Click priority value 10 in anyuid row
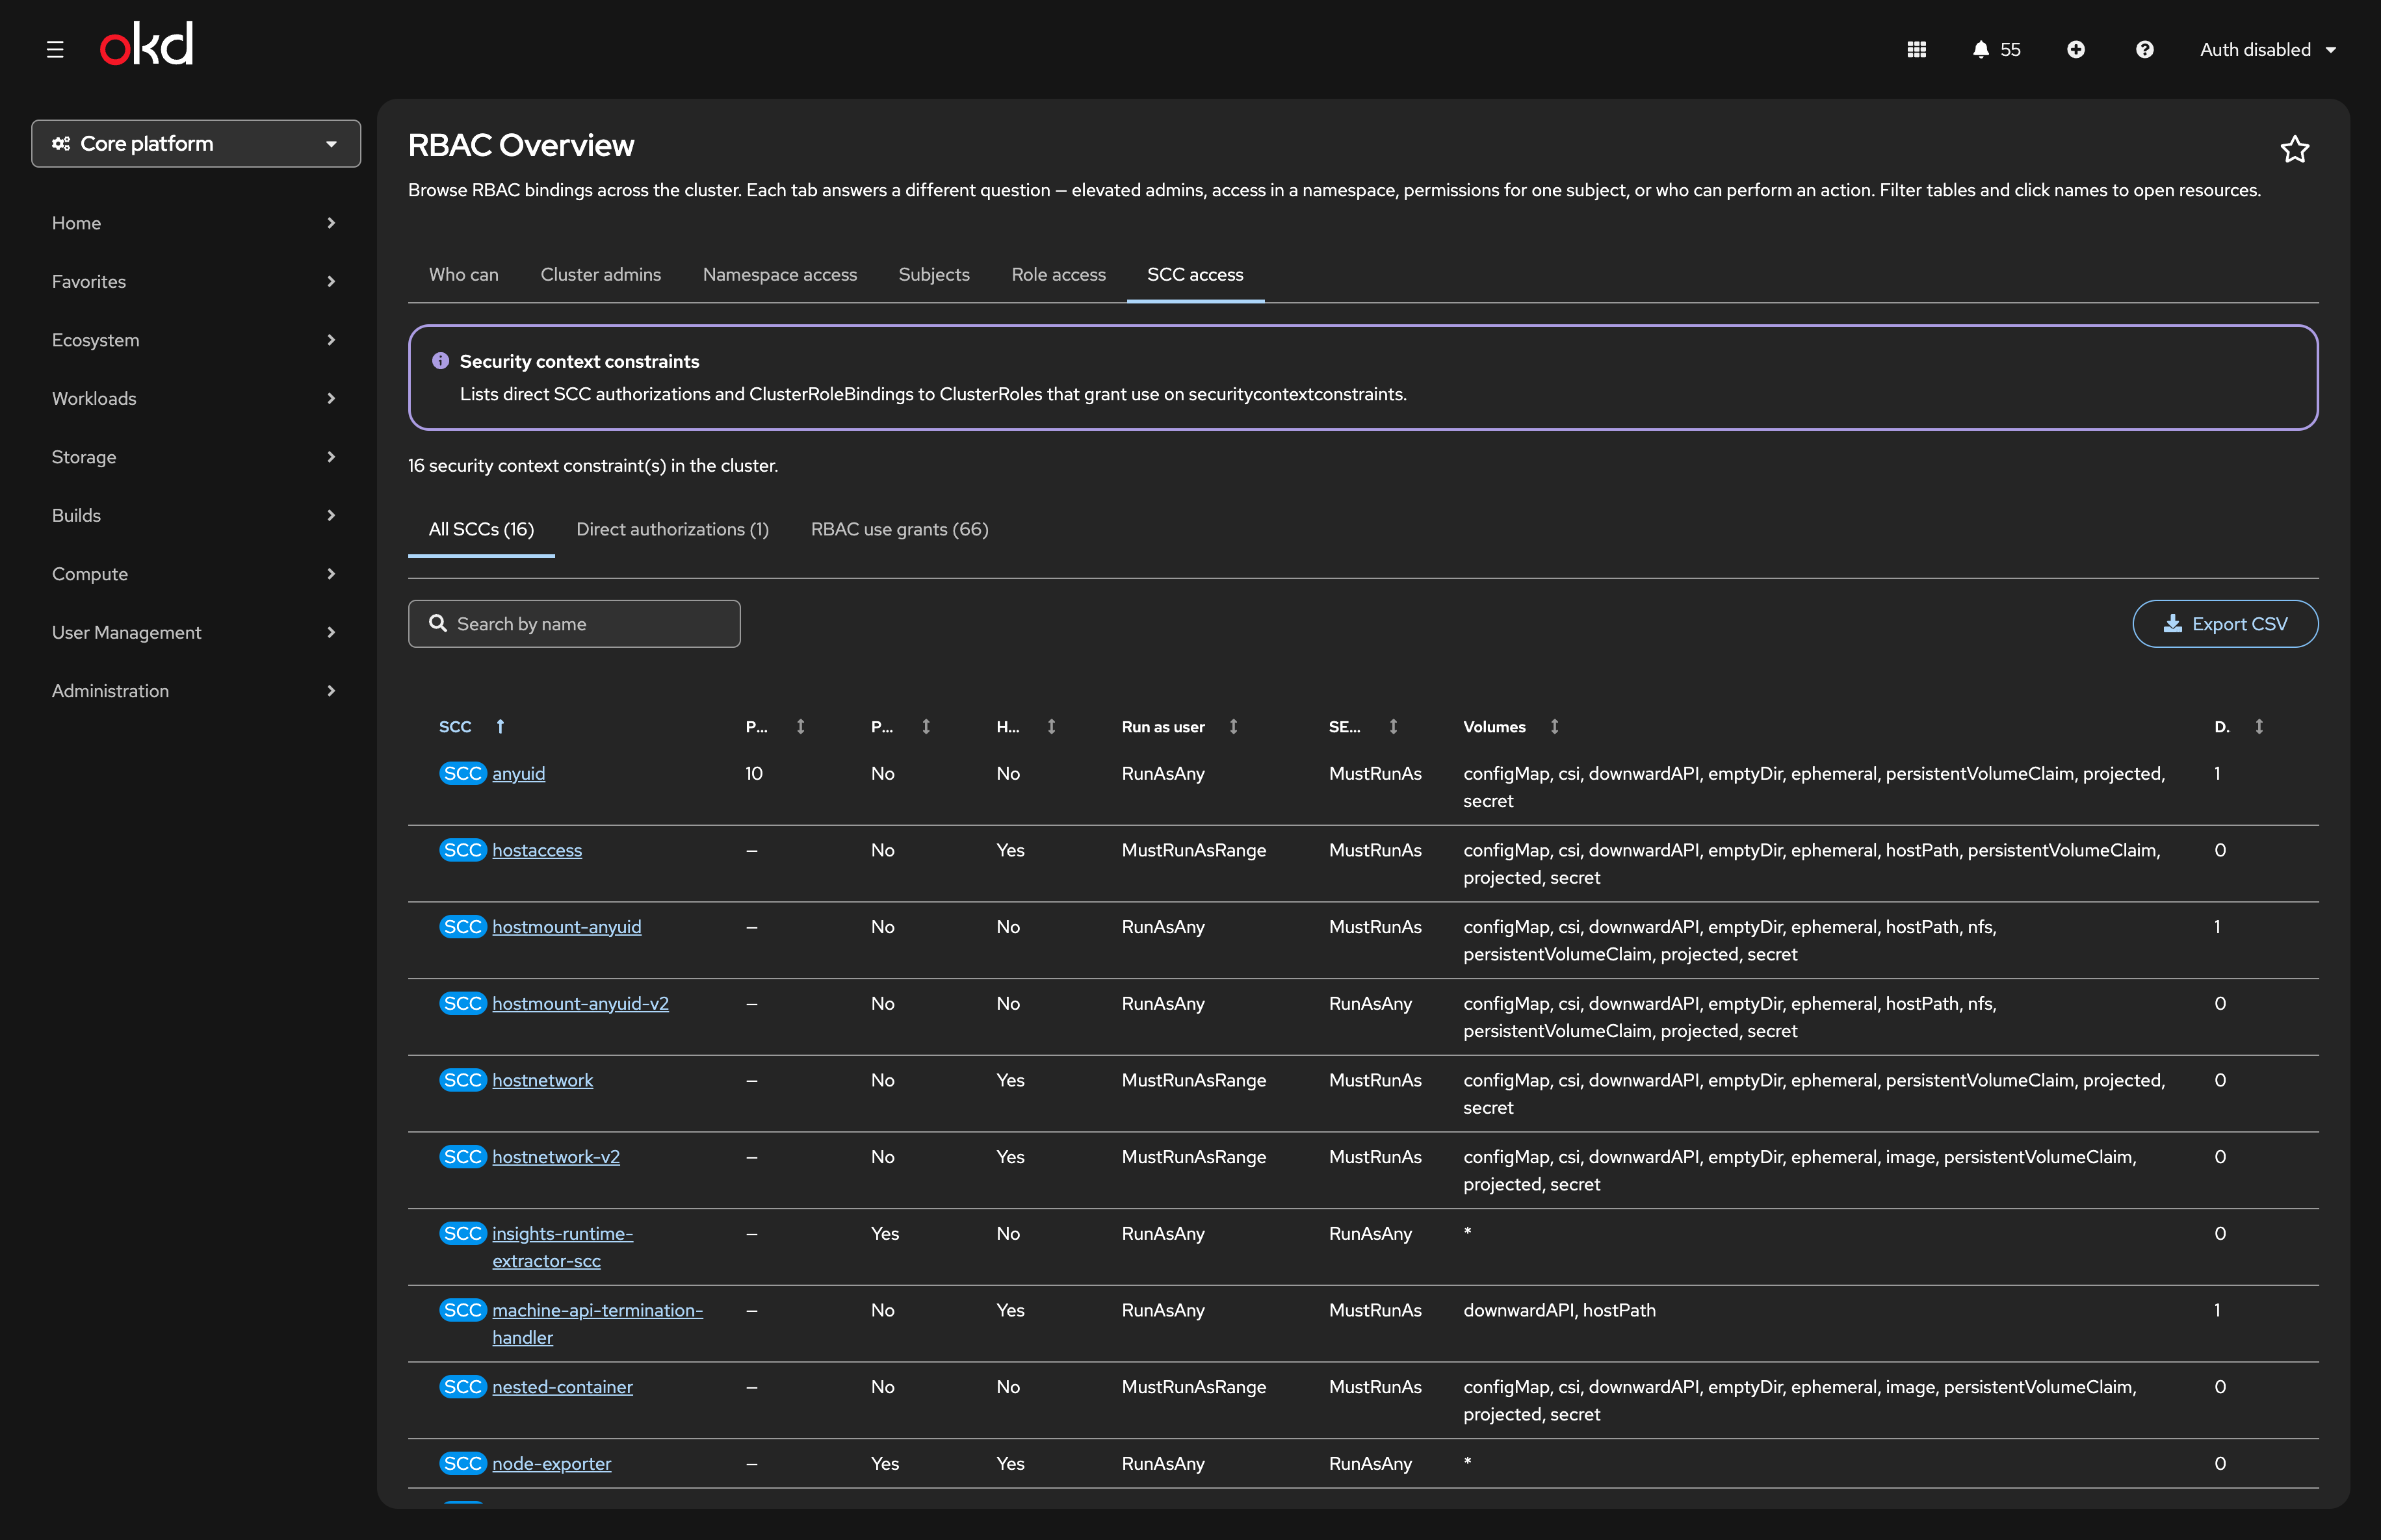Screen dimensions: 2381x1540 [x=753, y=773]
